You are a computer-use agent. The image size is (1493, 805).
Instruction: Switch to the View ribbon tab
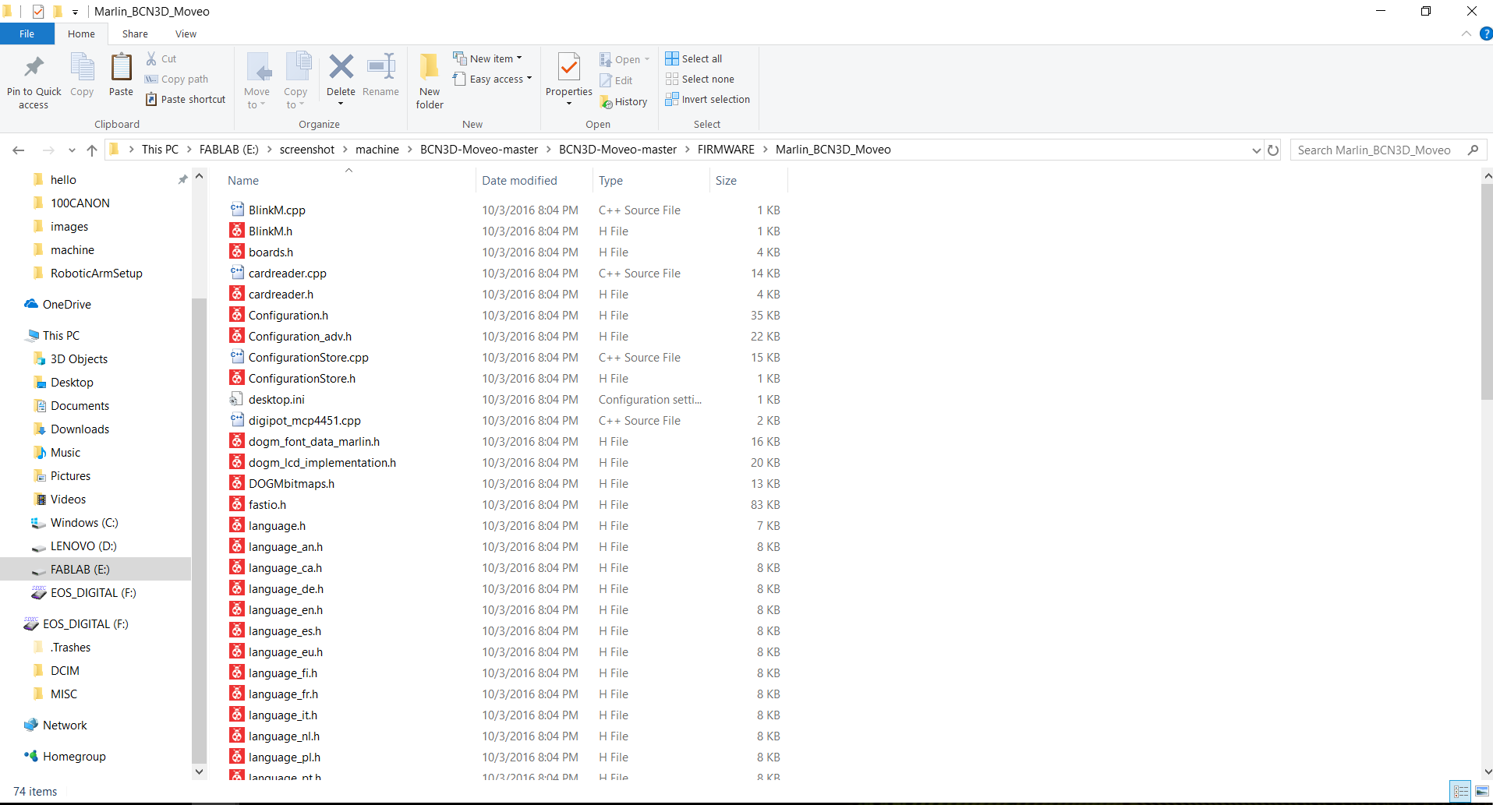pos(186,34)
